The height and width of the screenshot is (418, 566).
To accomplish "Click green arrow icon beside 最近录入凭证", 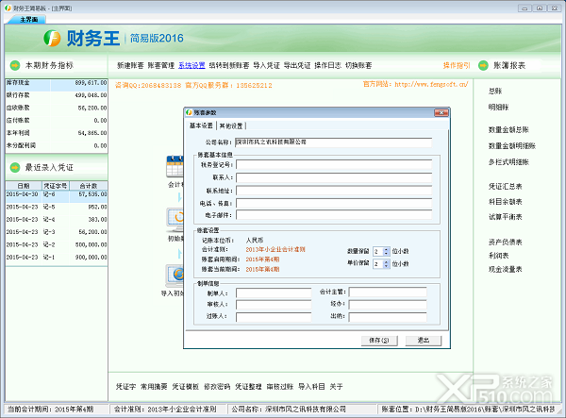I will pyautogui.click(x=15, y=168).
